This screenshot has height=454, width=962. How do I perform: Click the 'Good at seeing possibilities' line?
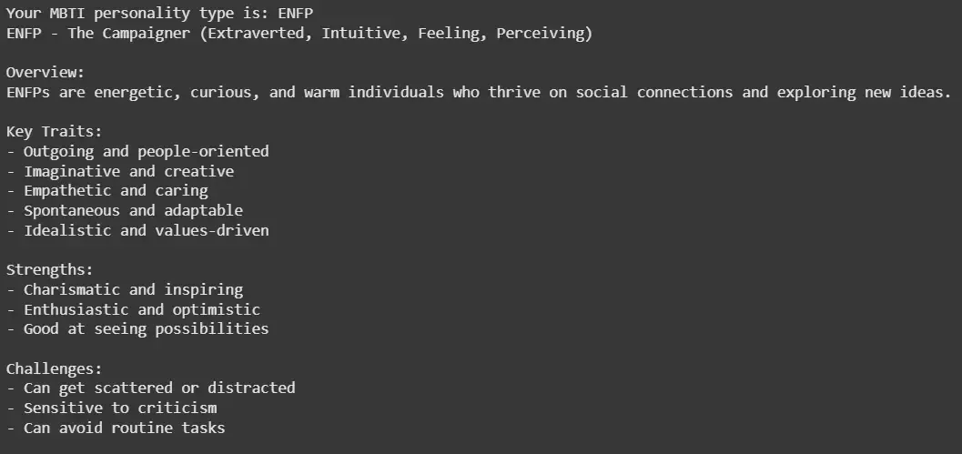[137, 328]
